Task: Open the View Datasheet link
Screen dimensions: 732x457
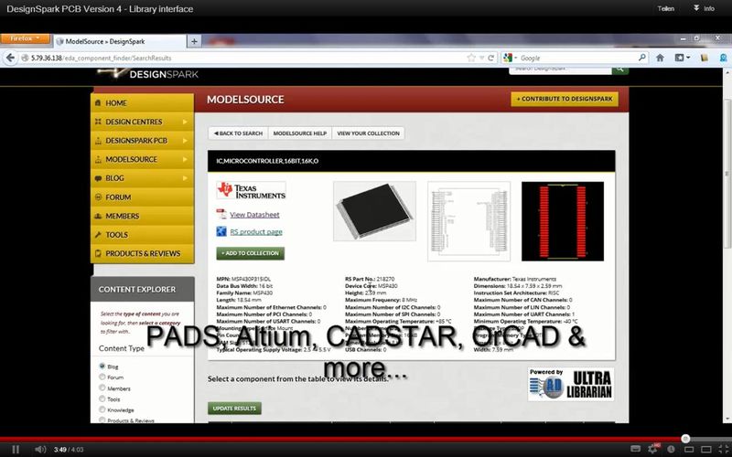Action: pos(254,215)
